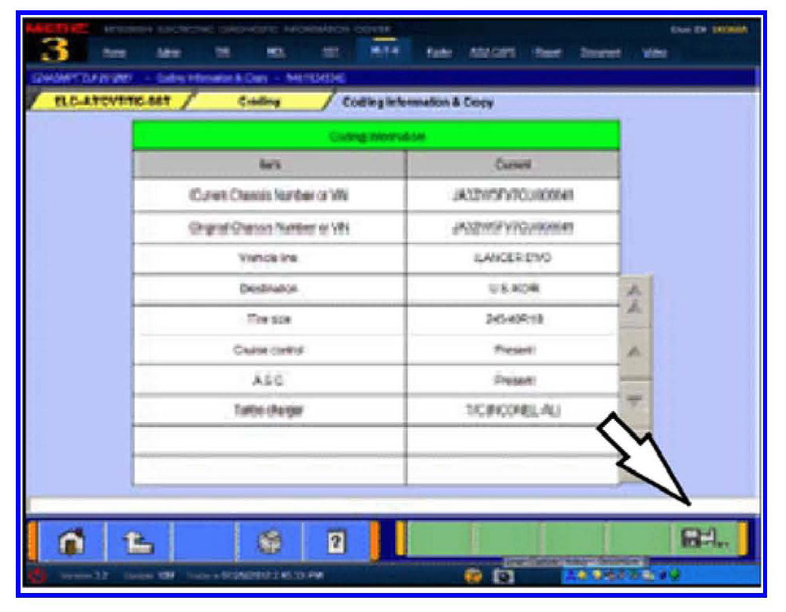Click the Home icon in bottom toolbar
The height and width of the screenshot is (612, 786).
[72, 543]
